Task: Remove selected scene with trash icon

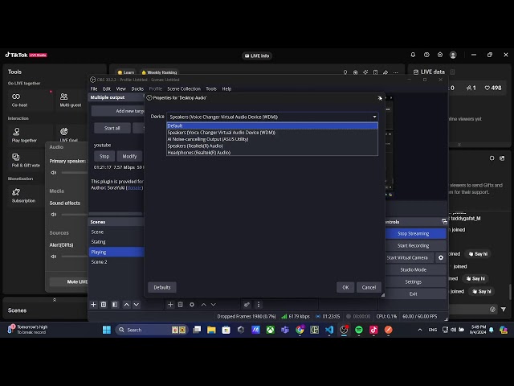Action: [104, 305]
